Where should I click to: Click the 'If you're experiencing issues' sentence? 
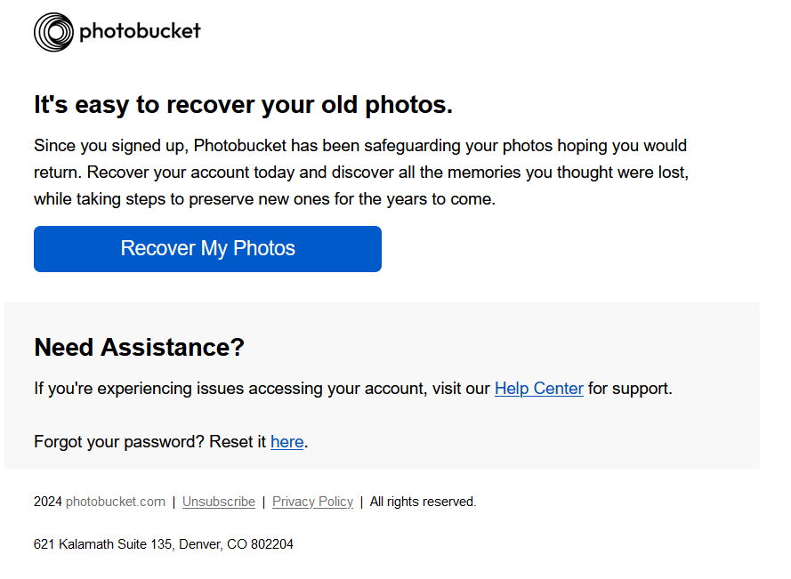(x=353, y=389)
